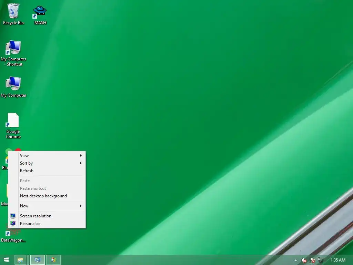Select the Recycle Bin desktop icon
This screenshot has height=265, width=353.
coord(13,14)
